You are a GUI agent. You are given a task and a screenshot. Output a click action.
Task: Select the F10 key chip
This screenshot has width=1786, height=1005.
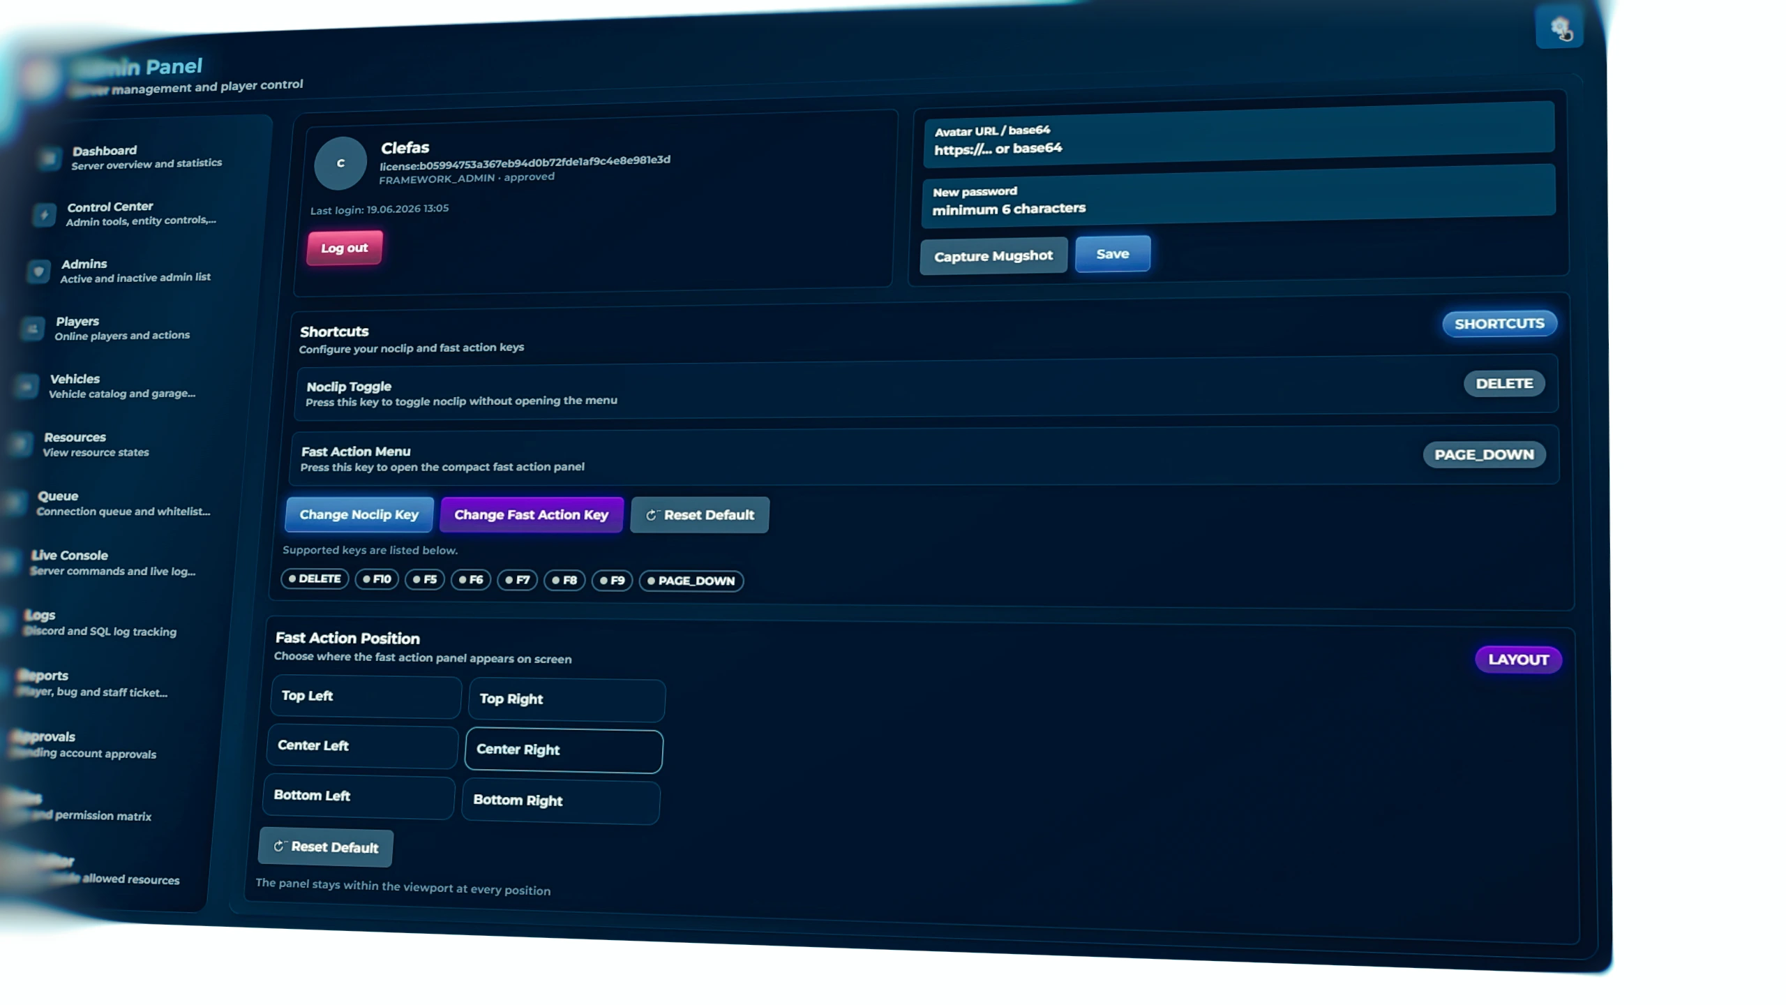(x=377, y=579)
